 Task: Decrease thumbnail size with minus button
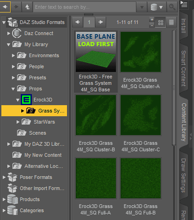(x=152, y=25)
